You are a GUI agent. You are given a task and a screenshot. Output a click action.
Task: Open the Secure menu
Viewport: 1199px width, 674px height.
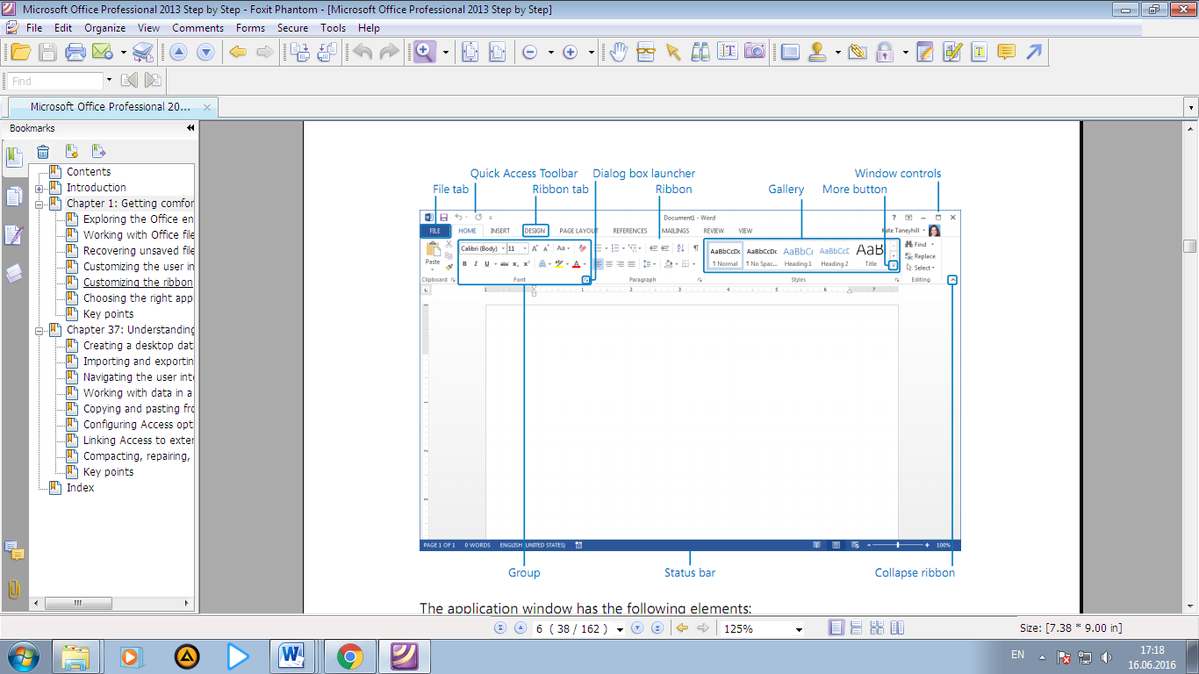point(292,28)
